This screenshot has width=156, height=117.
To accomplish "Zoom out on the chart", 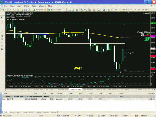I will [x=85, y=10].
